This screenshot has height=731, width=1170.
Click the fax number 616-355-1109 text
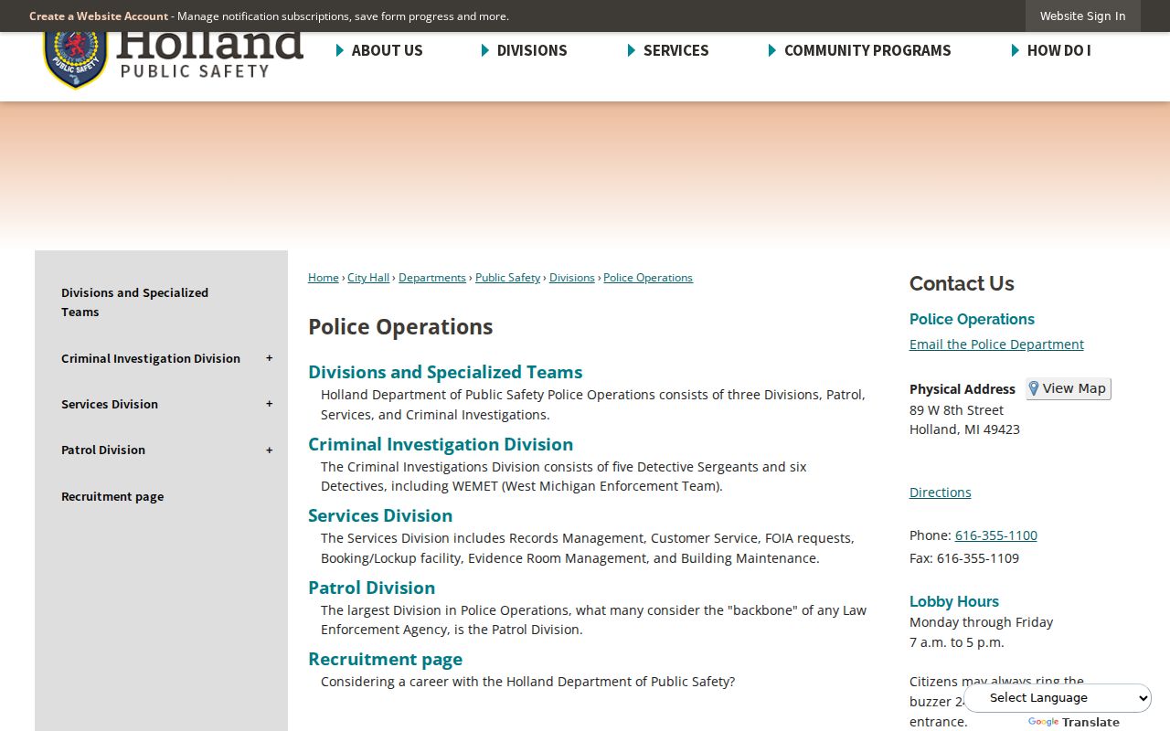978,558
